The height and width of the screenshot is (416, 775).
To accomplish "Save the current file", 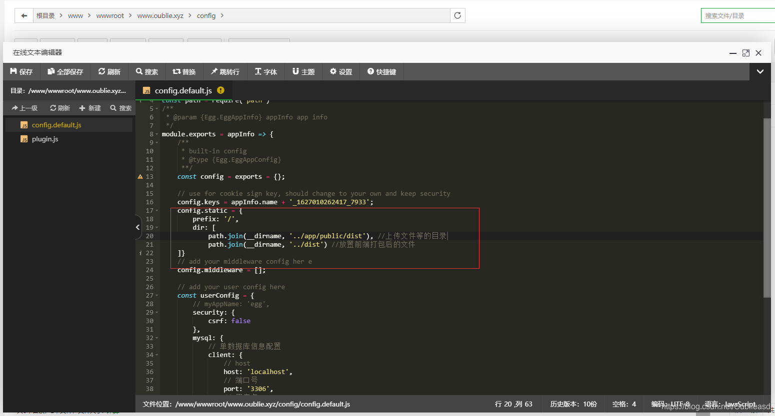I will (x=21, y=72).
